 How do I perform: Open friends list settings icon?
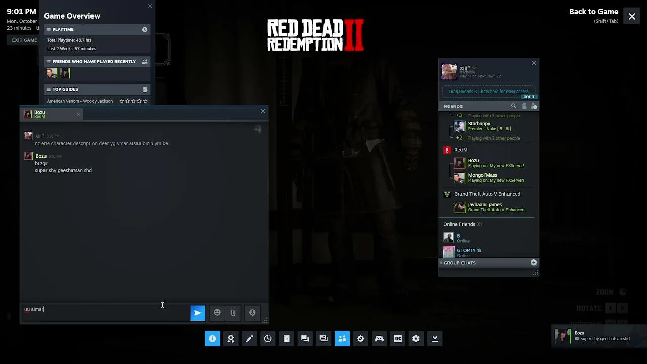click(534, 106)
